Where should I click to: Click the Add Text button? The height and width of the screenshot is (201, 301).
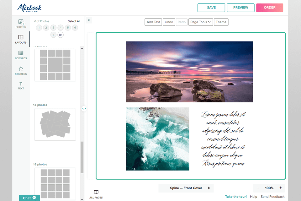coord(153,22)
